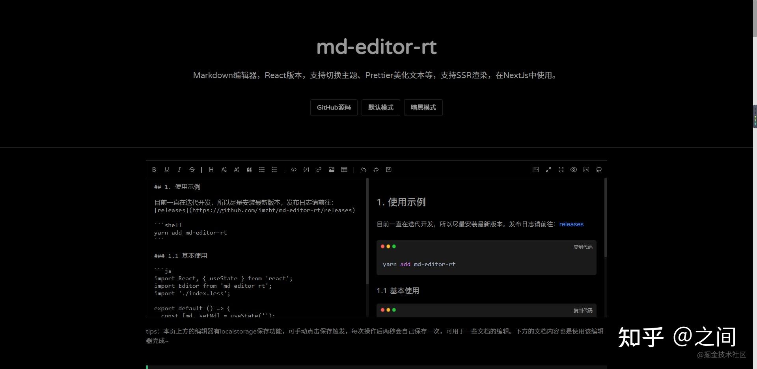
Task: Undo the last edit with the undo arrow
Action: [363, 170]
